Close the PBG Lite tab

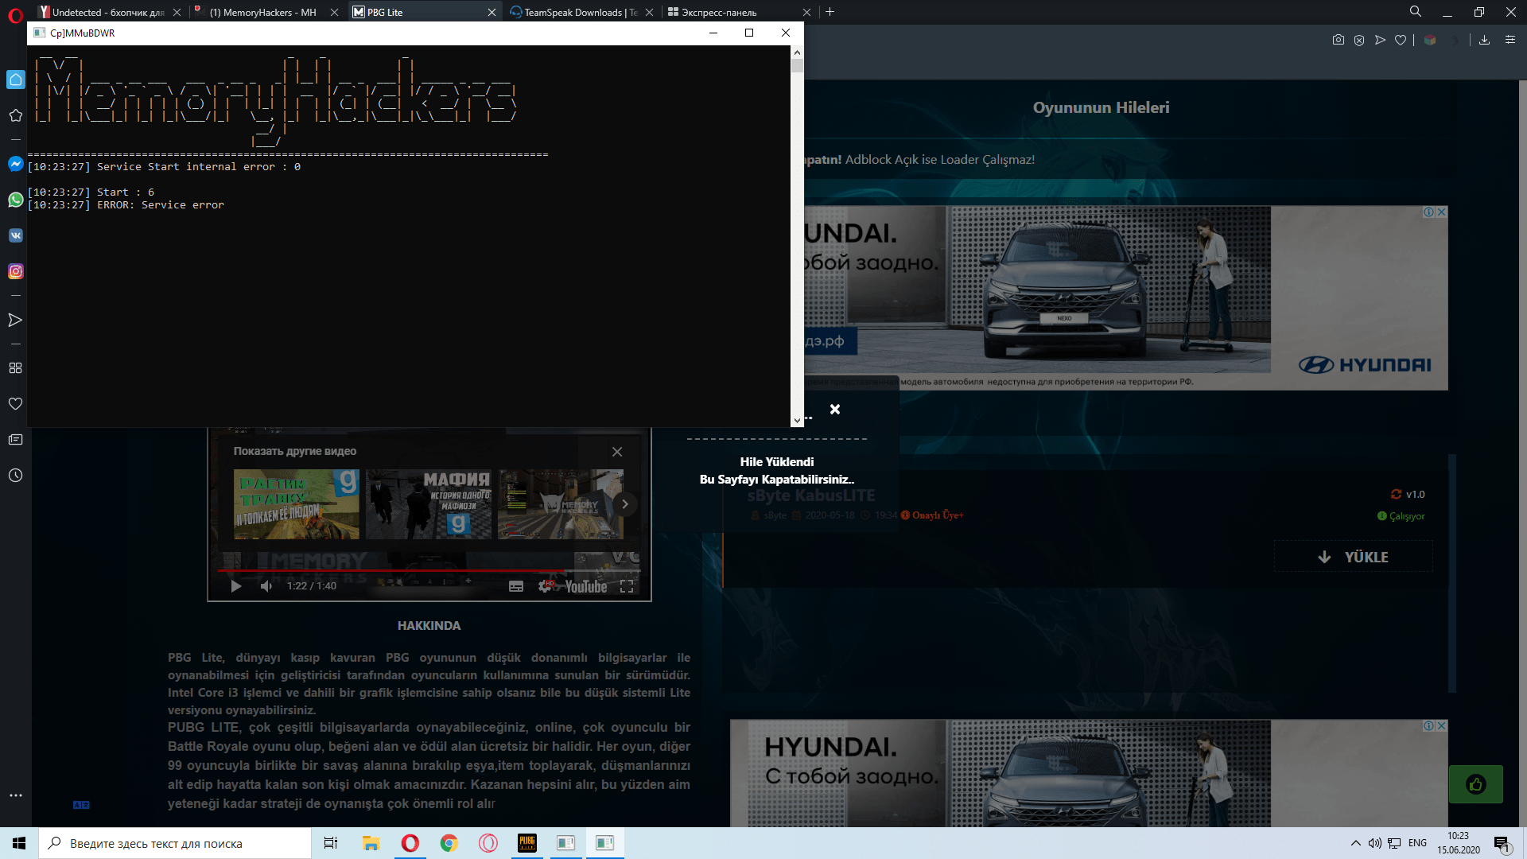click(492, 12)
